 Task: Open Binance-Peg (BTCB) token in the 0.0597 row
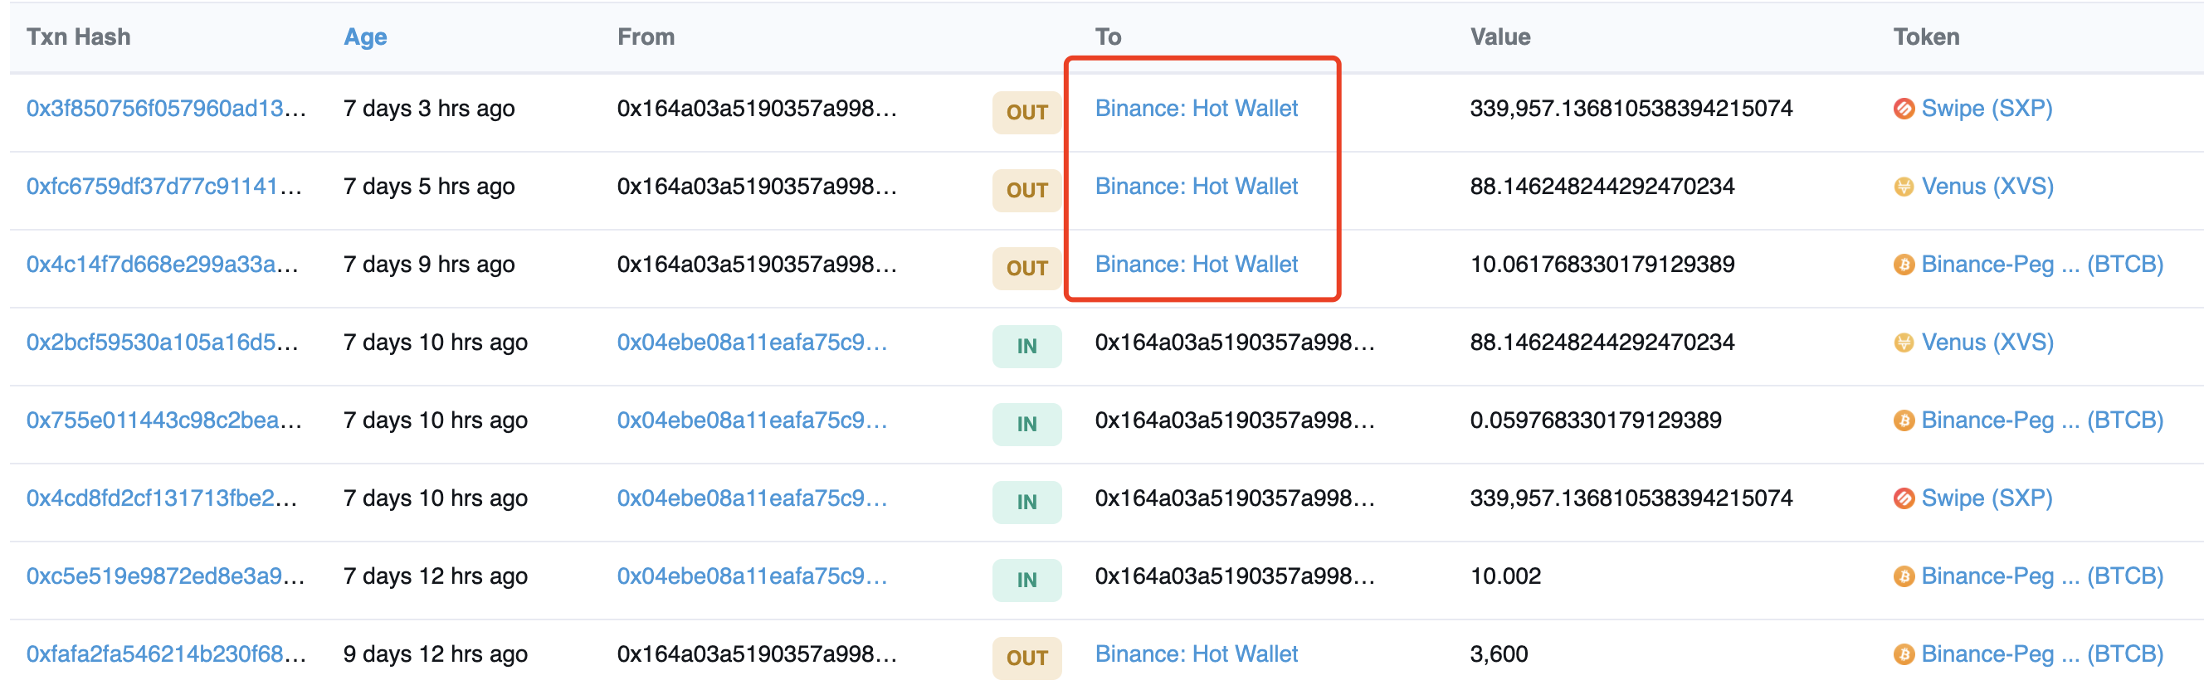tap(2042, 420)
